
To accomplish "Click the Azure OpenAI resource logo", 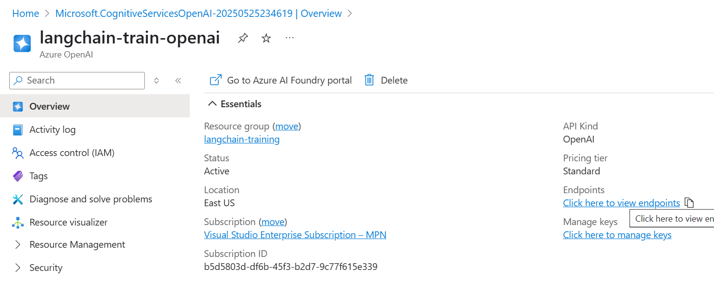I will pos(22,43).
